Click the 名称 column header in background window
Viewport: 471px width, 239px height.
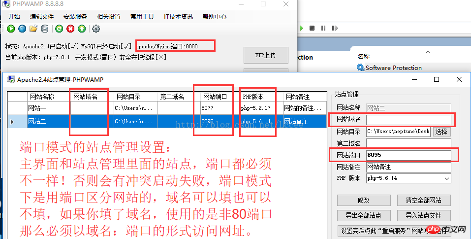(364, 56)
